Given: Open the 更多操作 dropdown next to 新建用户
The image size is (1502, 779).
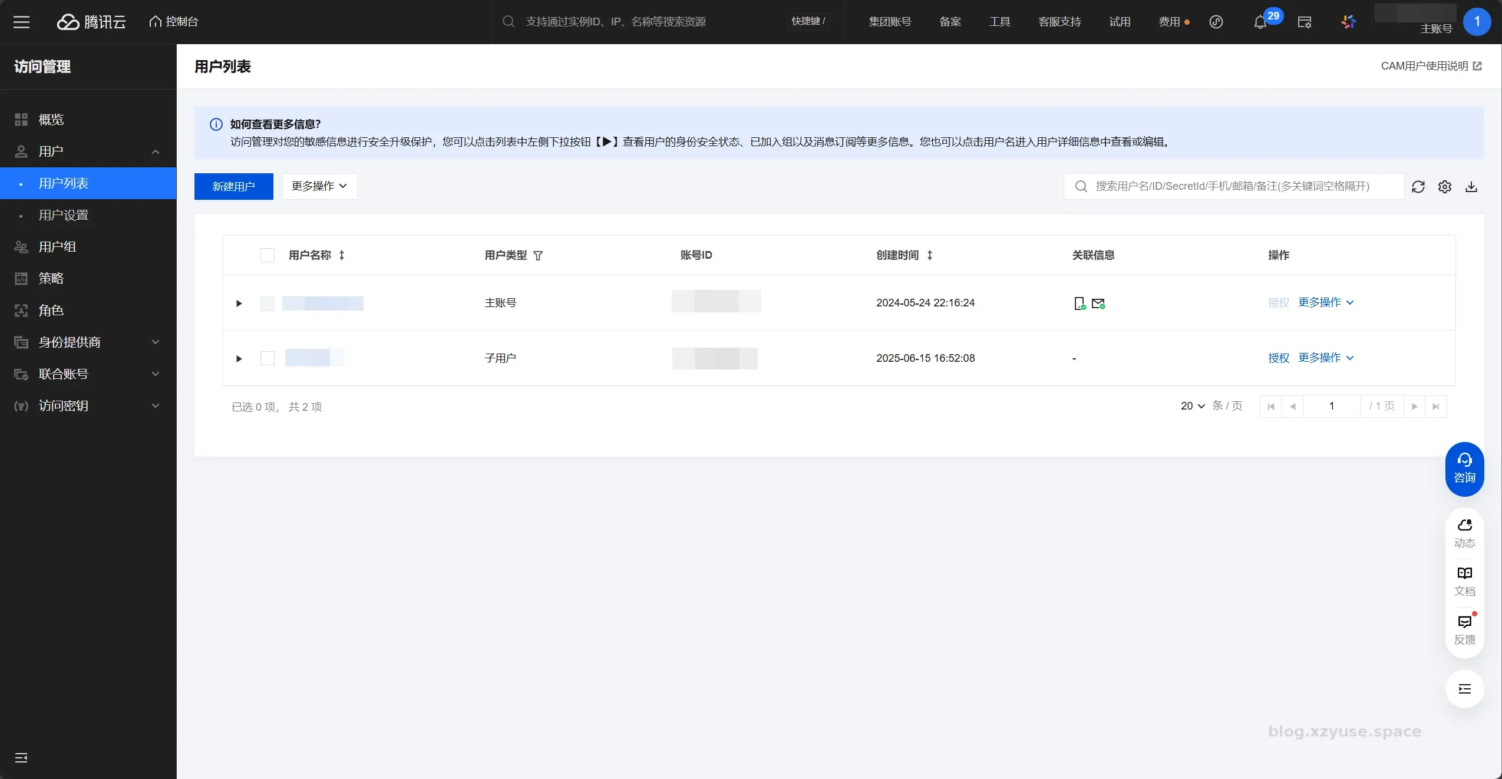Looking at the screenshot, I should coord(319,186).
